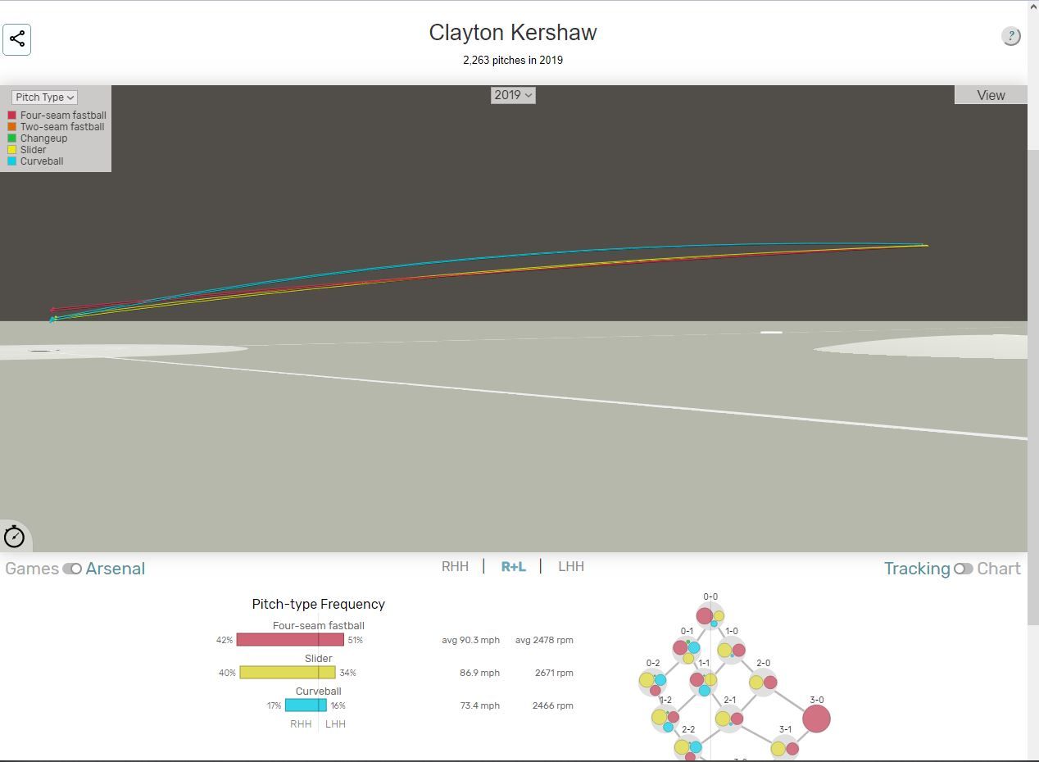This screenshot has width=1039, height=762.
Task: Click the '2466 rpm' curveball spin
Action: tap(553, 705)
